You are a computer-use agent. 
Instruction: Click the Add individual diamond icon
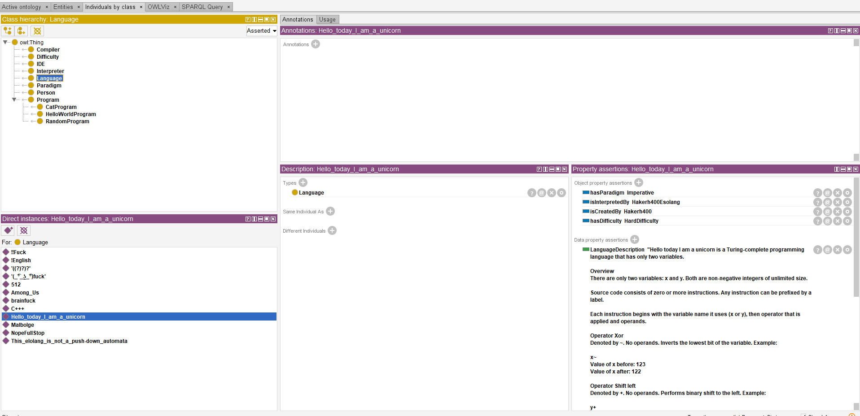coord(8,230)
